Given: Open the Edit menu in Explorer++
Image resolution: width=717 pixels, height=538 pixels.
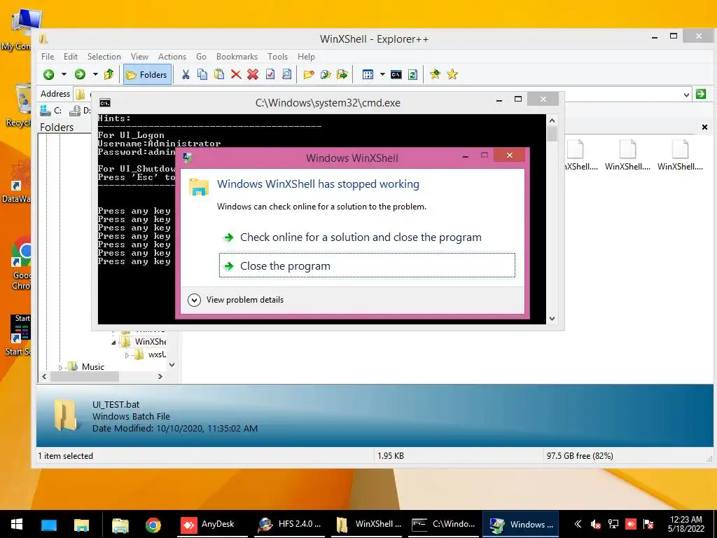Looking at the screenshot, I should pyautogui.click(x=71, y=57).
